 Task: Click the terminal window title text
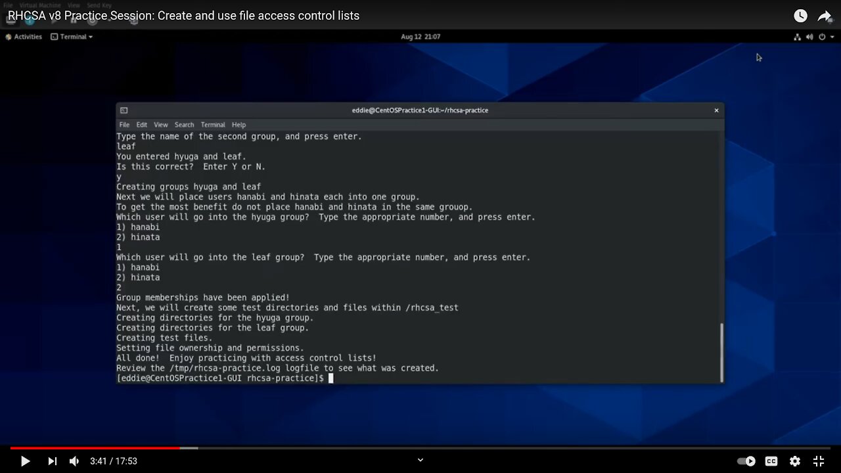(420, 110)
